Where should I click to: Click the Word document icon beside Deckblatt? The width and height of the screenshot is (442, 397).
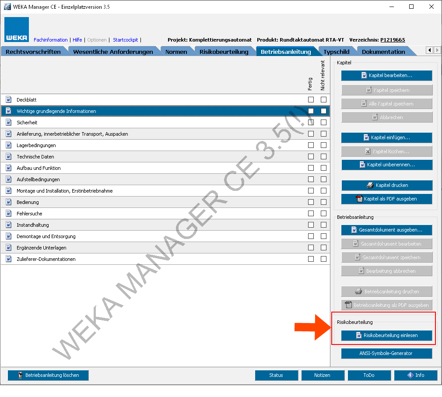[x=8, y=100]
